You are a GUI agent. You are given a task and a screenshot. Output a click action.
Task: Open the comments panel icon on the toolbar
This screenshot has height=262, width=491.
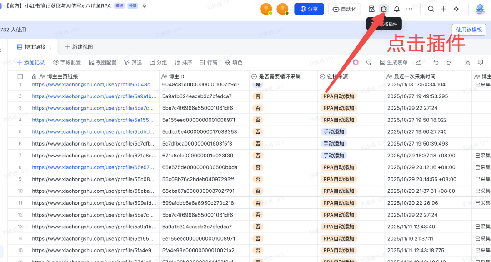pyautogui.click(x=480, y=62)
